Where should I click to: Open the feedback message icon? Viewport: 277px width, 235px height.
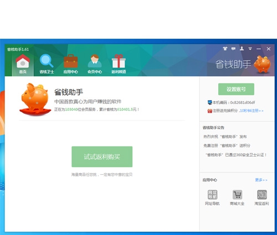[x=233, y=49]
